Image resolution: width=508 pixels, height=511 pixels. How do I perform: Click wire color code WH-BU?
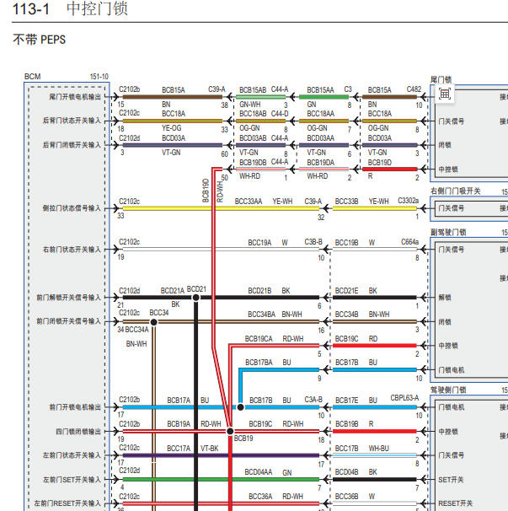coord(379,449)
